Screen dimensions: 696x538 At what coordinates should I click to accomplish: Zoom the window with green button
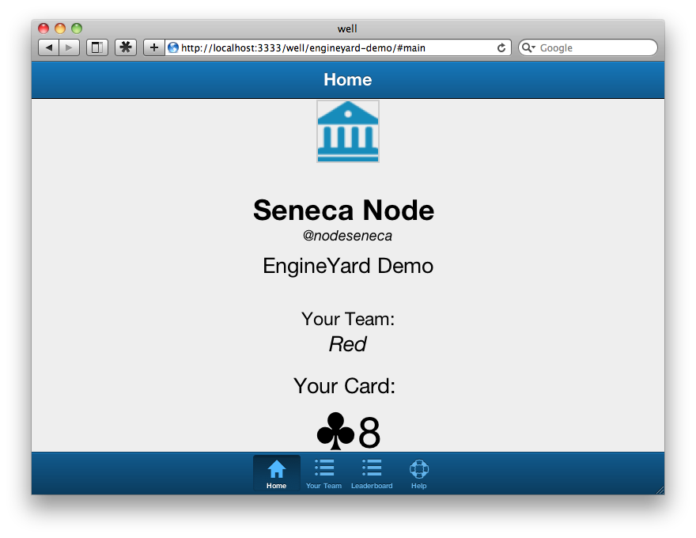[x=77, y=28]
